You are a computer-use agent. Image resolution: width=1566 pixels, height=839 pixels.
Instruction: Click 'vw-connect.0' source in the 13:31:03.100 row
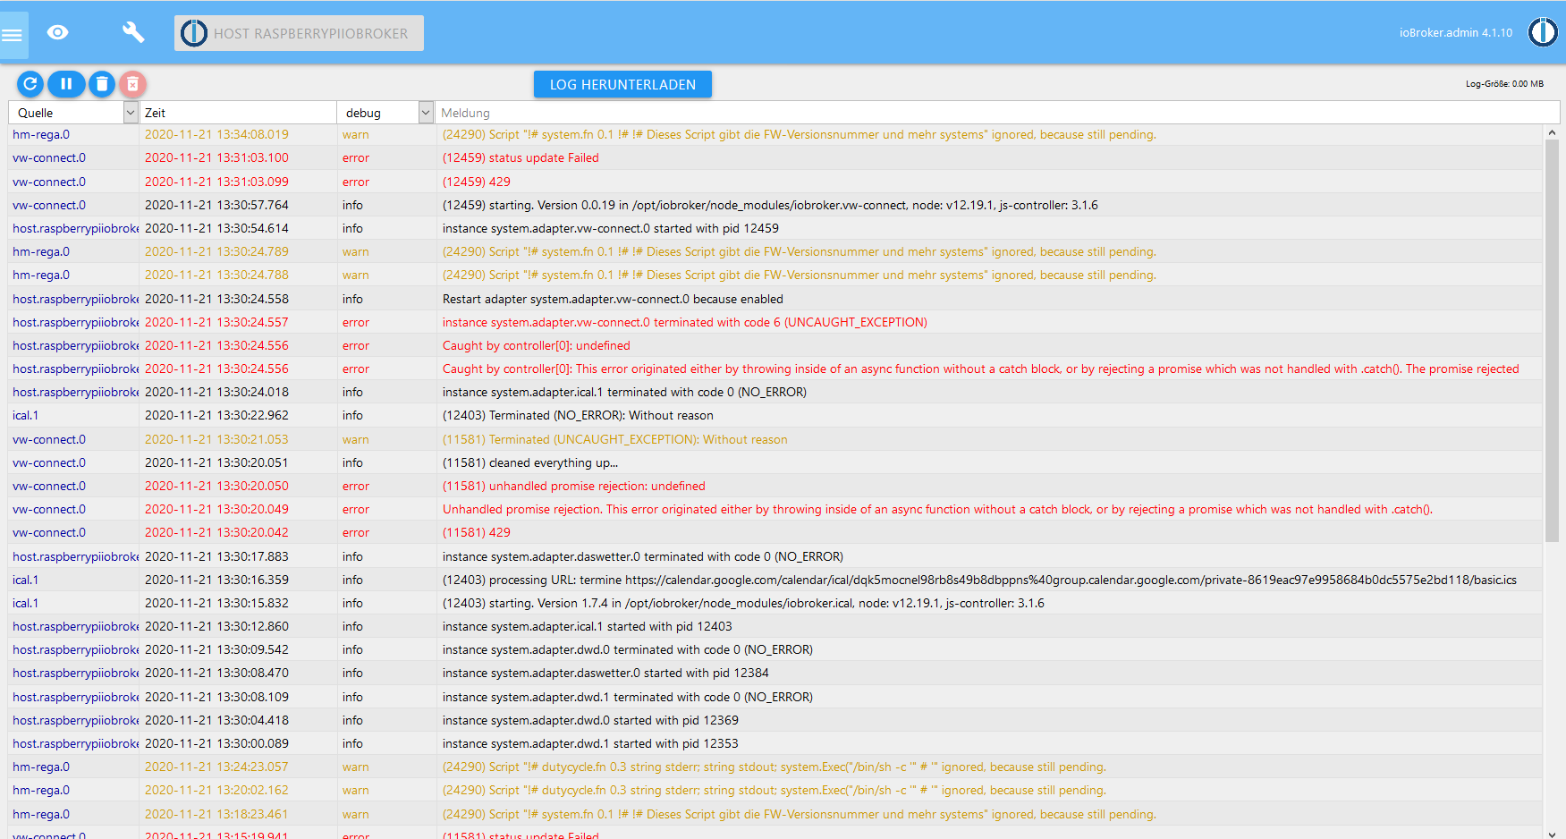tap(49, 158)
